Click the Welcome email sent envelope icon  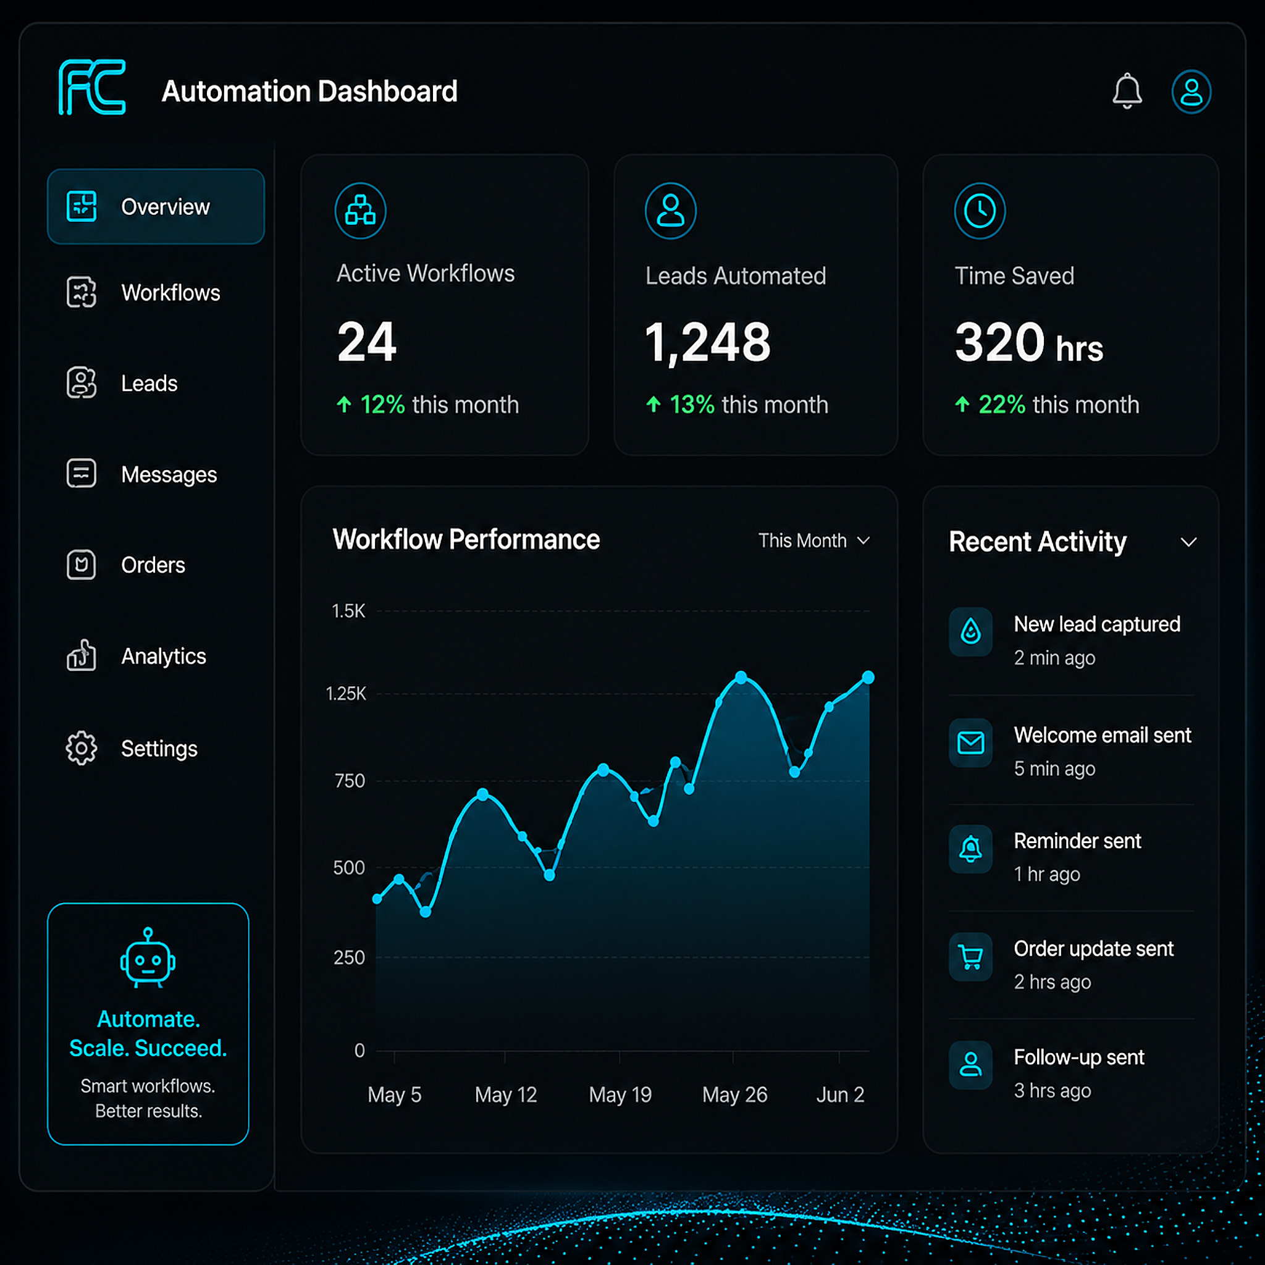970,742
